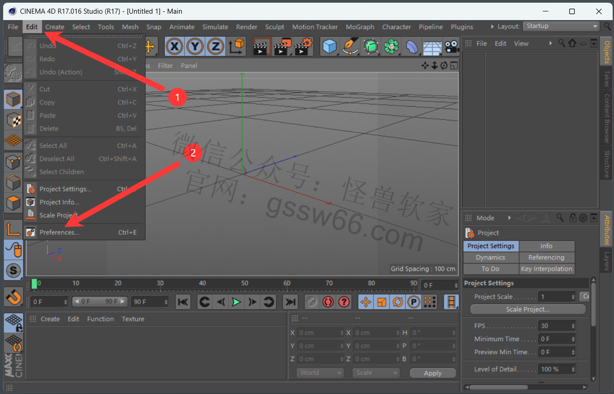The width and height of the screenshot is (614, 394).
Task: Toggle Position keyframe recording
Action: (366, 301)
